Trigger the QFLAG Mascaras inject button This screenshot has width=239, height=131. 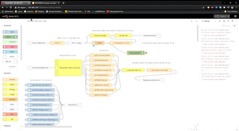point(26,105)
